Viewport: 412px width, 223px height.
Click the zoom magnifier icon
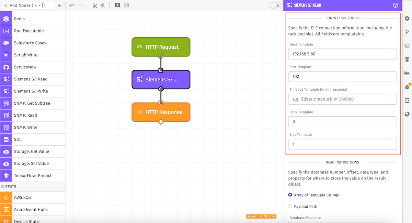[103, 5]
